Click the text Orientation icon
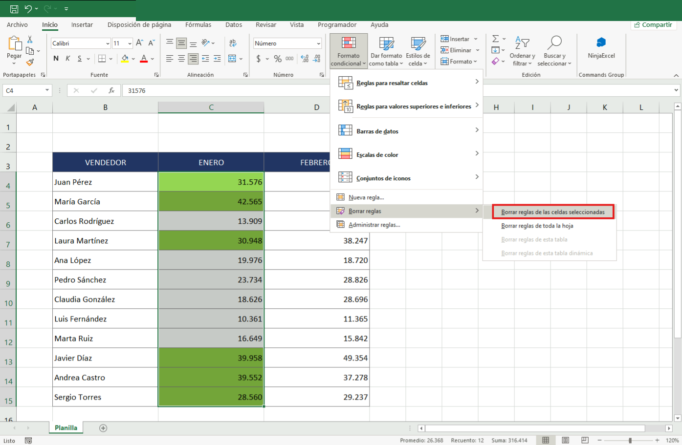Viewport: 682px width, 445px height. tap(206, 43)
